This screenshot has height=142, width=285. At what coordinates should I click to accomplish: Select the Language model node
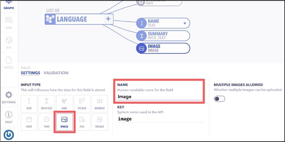79,19
